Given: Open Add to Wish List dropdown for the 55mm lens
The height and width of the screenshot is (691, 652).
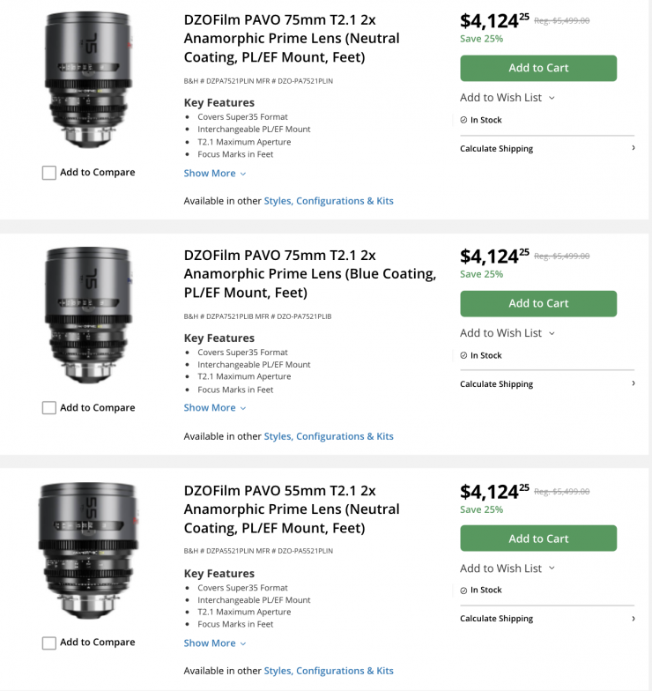Looking at the screenshot, I should pos(508,568).
